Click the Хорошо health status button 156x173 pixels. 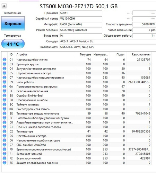pyautogui.click(x=13, y=24)
